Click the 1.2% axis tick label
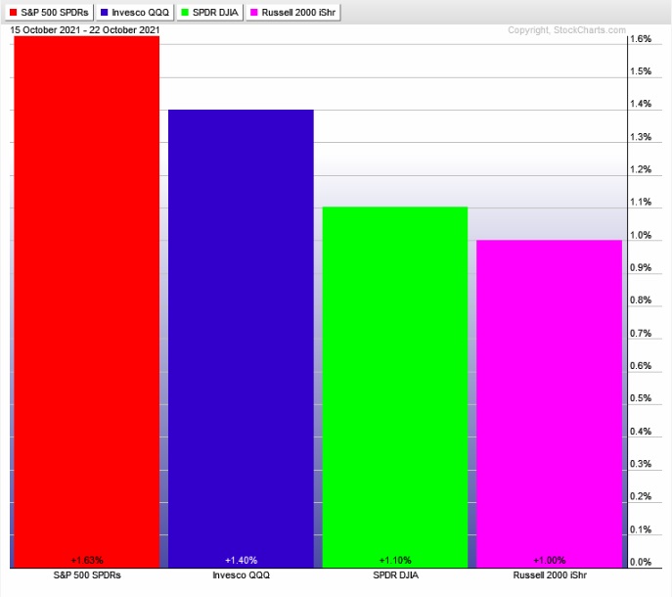Image resolution: width=672 pixels, height=597 pixels. (641, 169)
